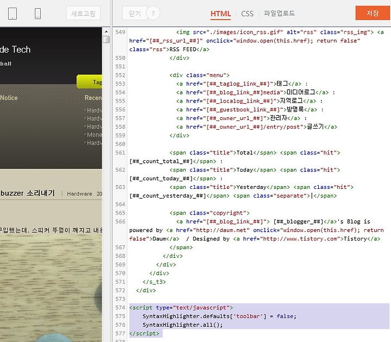Click the 글쓰기 entry/post code line
This screenshot has width=391, height=342.
tap(256, 126)
